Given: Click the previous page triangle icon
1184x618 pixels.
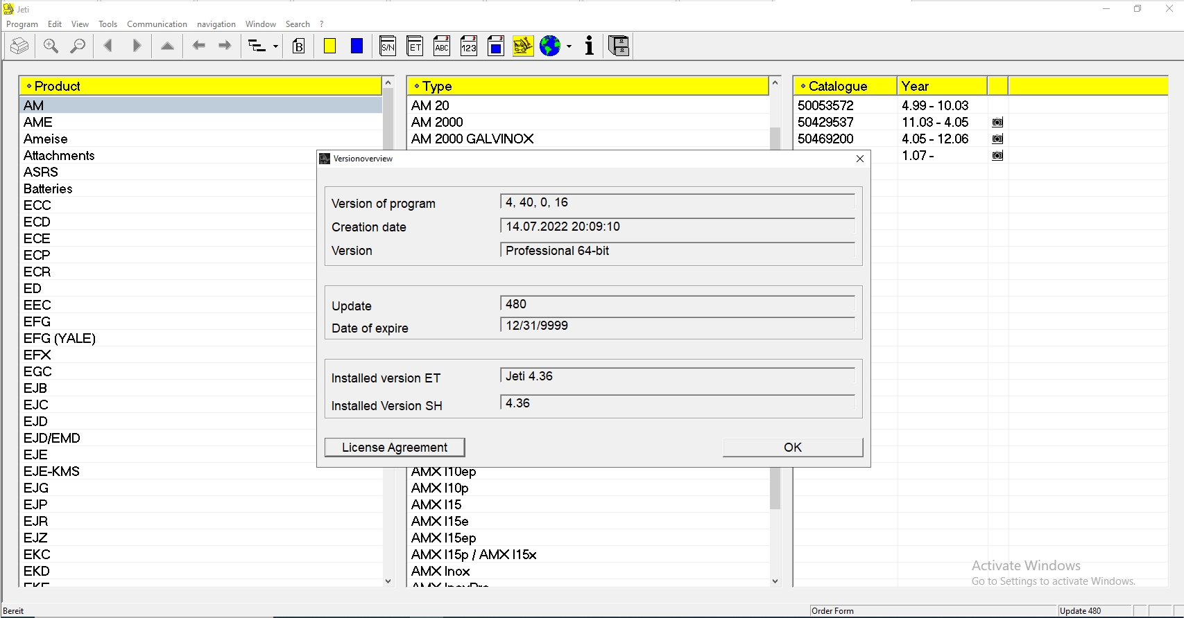Looking at the screenshot, I should coord(108,46).
